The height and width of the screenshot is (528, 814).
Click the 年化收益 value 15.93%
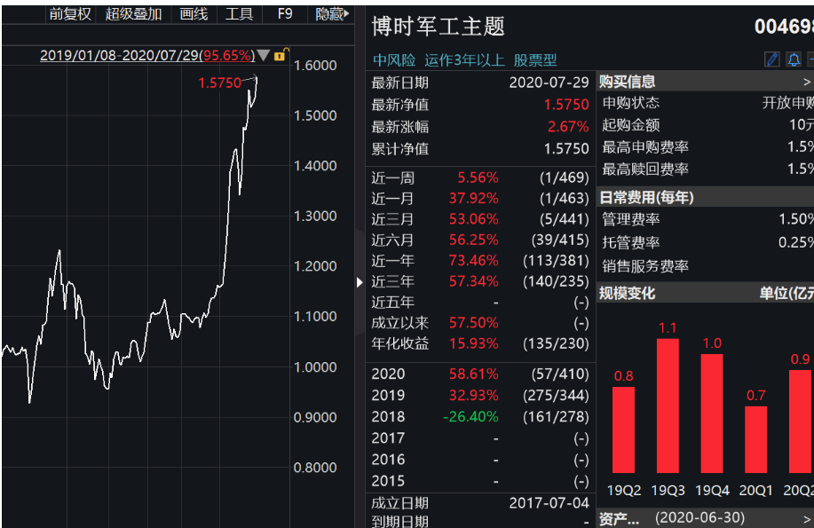tap(473, 343)
